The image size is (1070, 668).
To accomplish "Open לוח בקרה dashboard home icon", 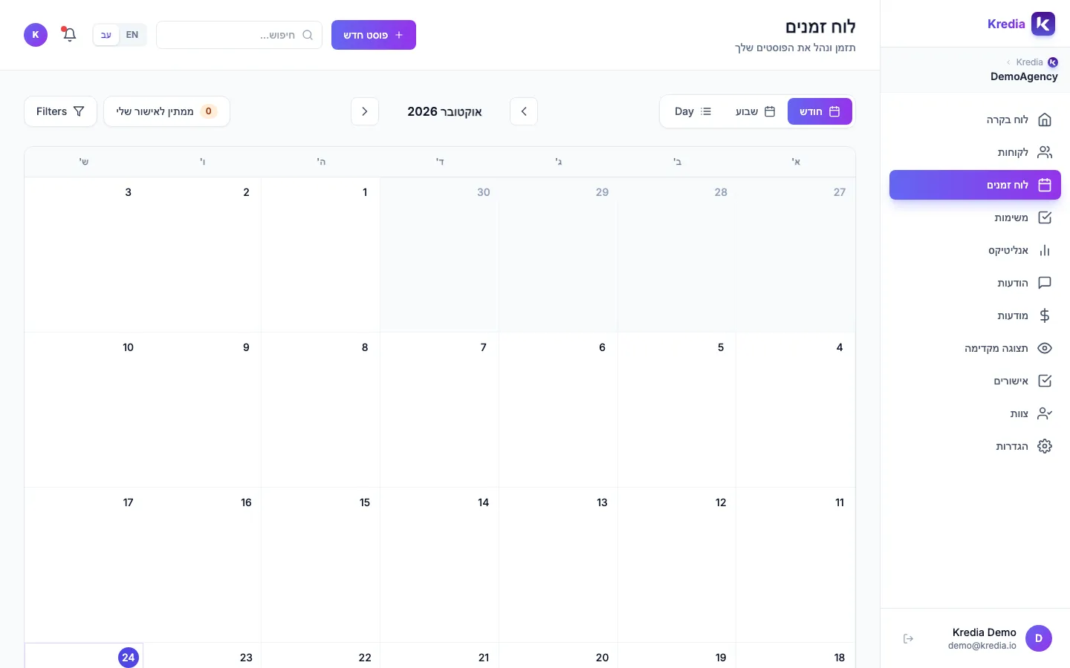I will [1045, 119].
